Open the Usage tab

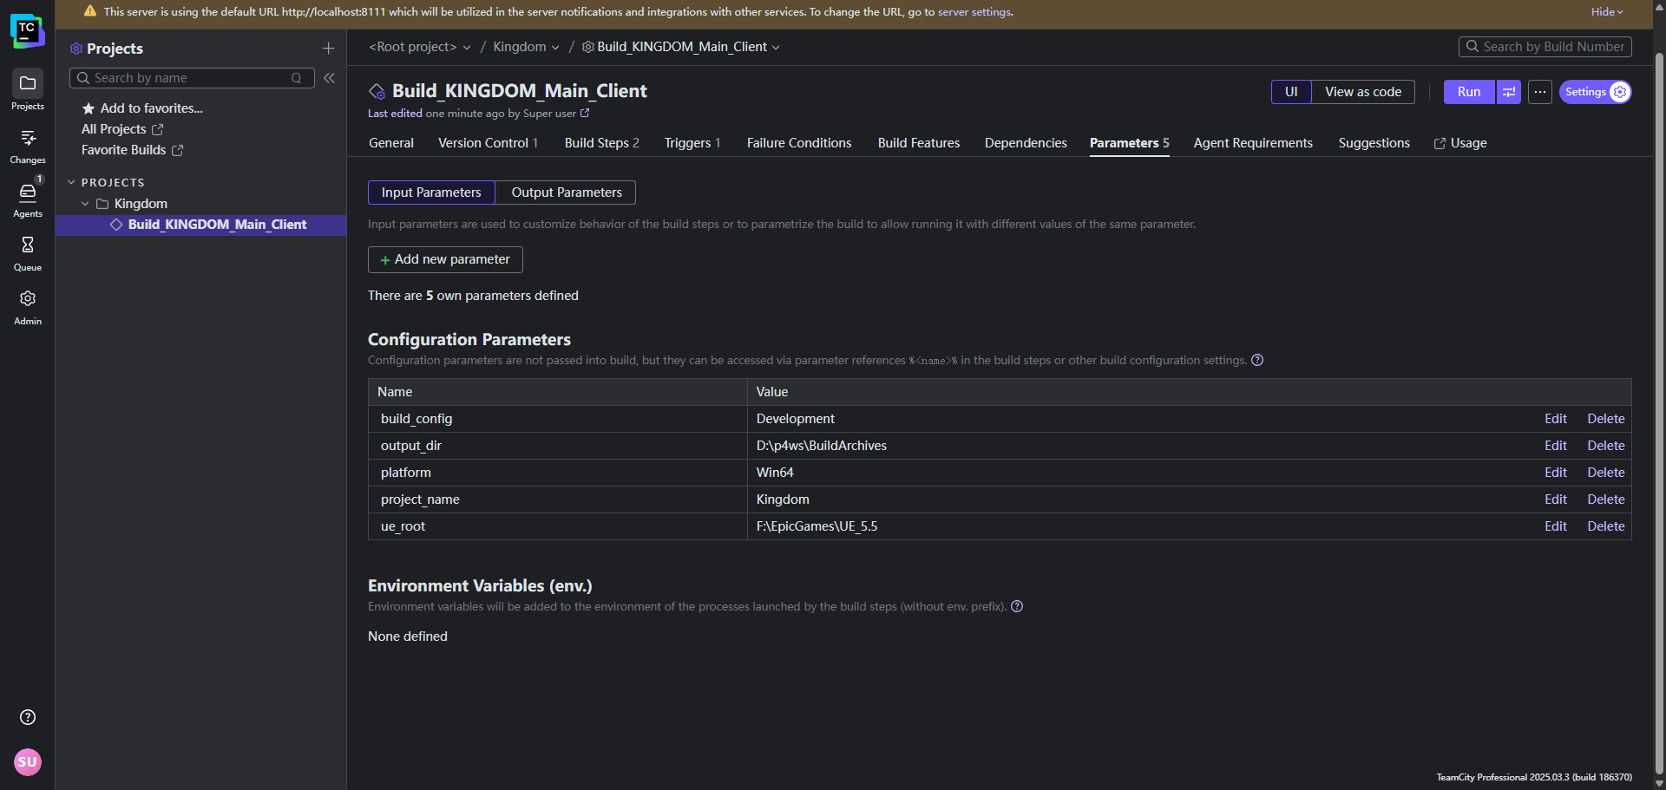pyautogui.click(x=1460, y=143)
